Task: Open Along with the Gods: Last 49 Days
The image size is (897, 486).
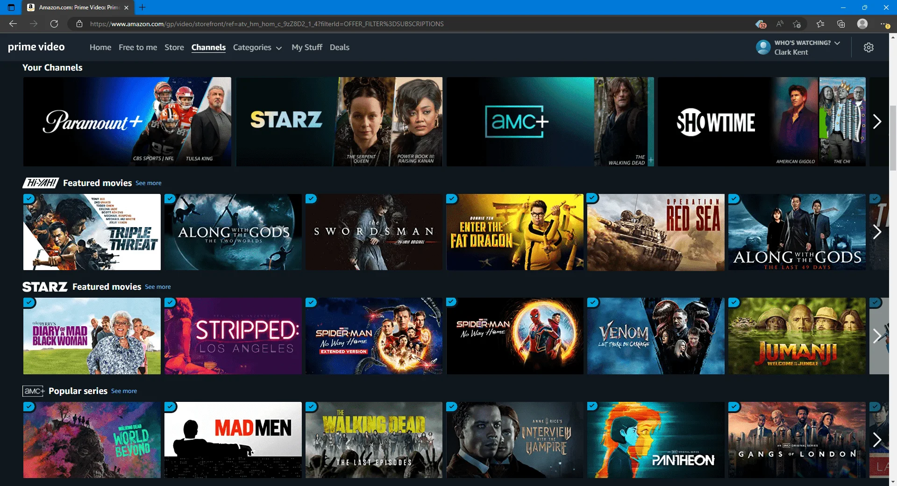Action: coord(797,232)
